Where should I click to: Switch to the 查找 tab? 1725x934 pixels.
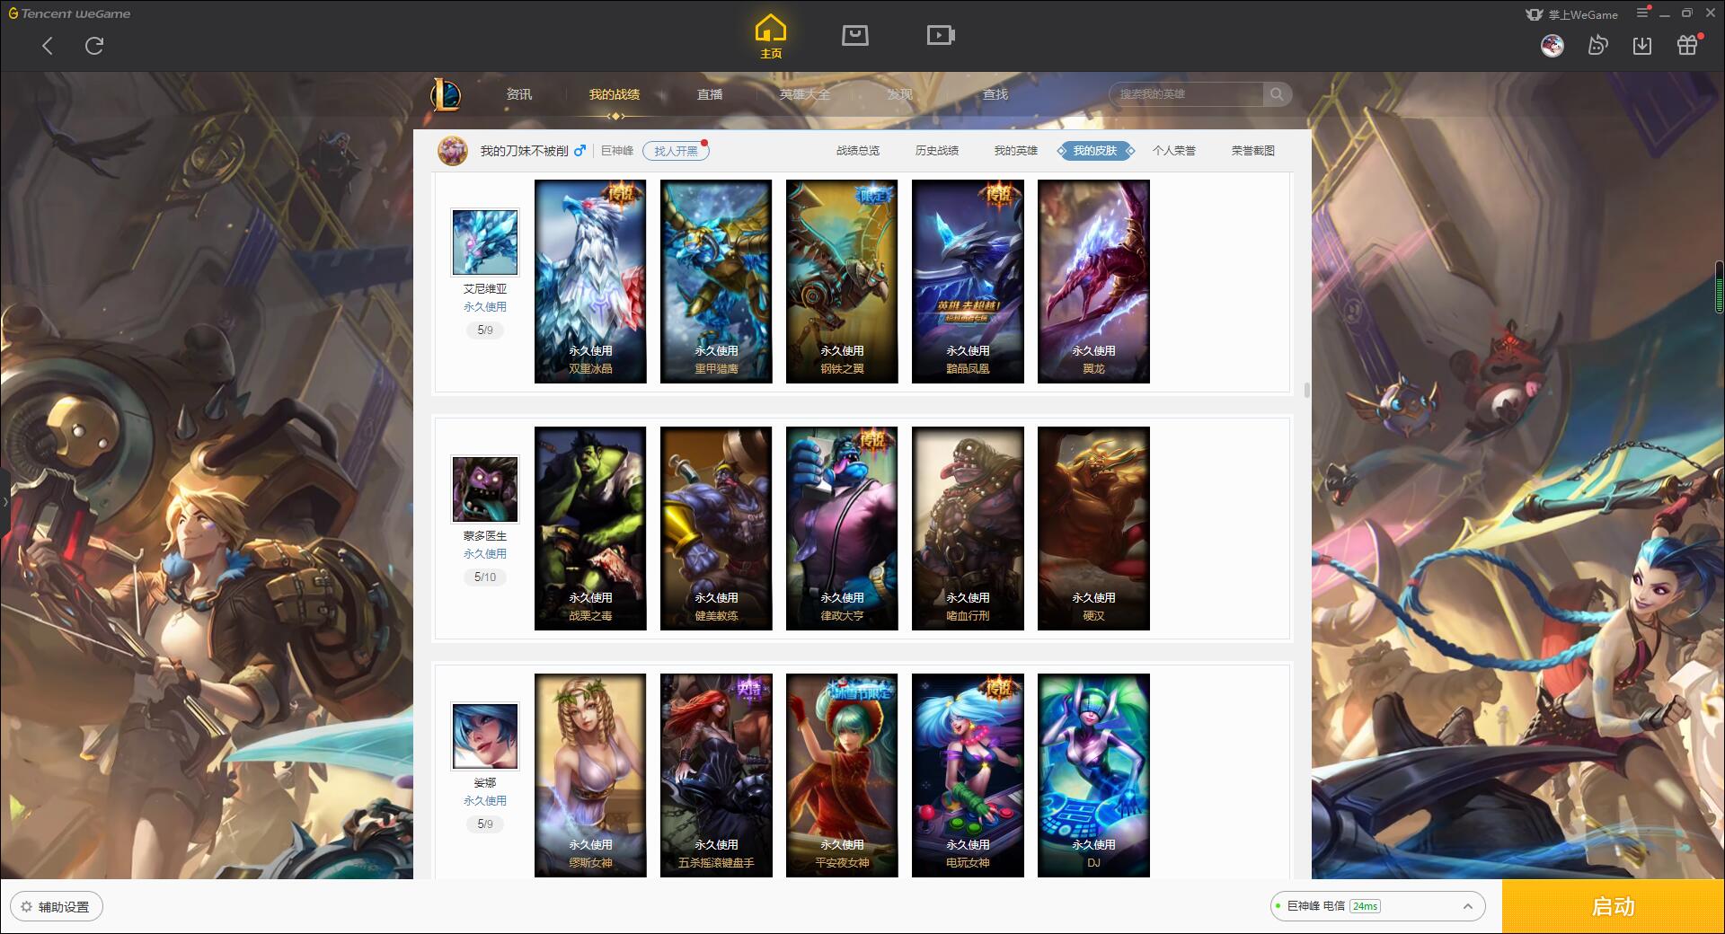point(995,94)
